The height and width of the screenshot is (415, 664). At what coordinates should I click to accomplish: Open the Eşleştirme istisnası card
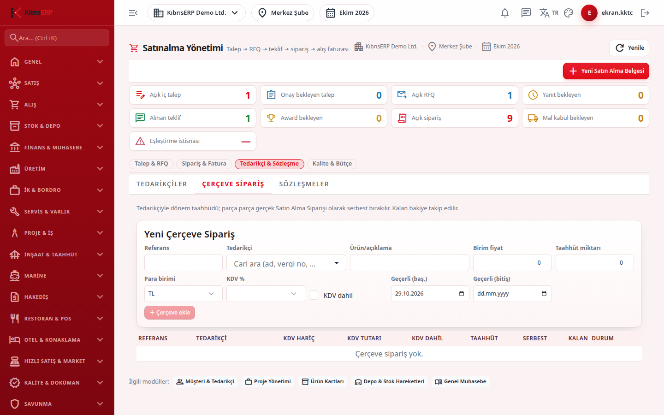tap(193, 141)
